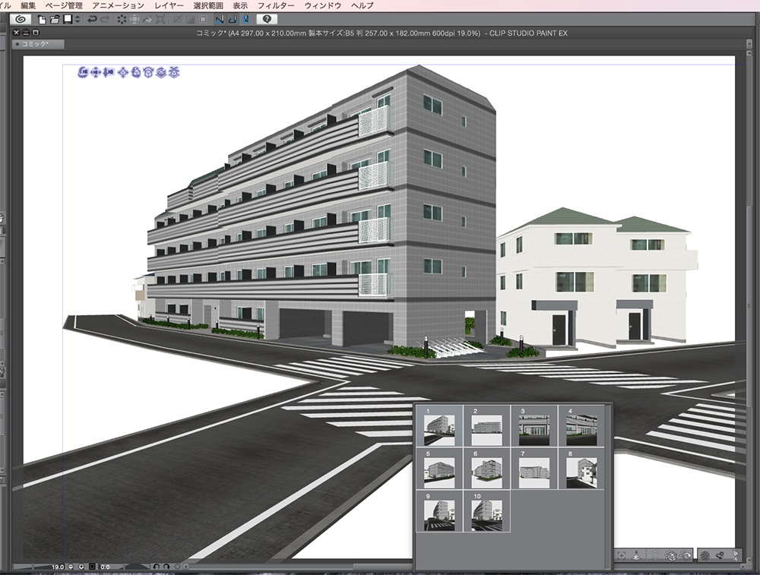Open the 表示 menu

tap(240, 5)
